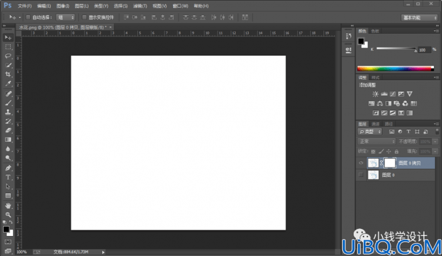Viewport: 442px width, 256px height.
Task: Add a Brightness/Contrast adjustment
Action: [375, 93]
